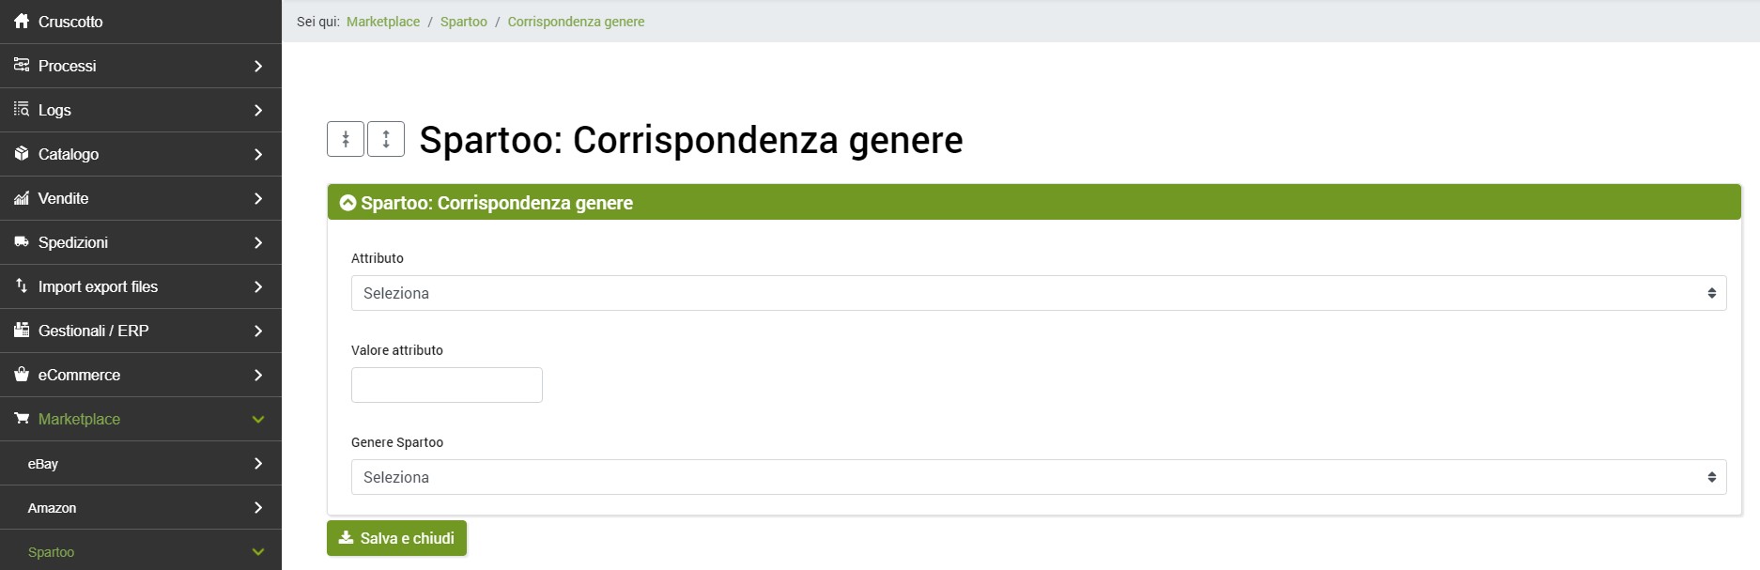
Task: Collapse the Spartoo panel via chevron circle icon
Action: pyautogui.click(x=347, y=203)
